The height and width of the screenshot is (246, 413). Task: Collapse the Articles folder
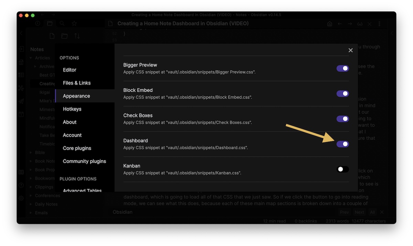[31, 58]
